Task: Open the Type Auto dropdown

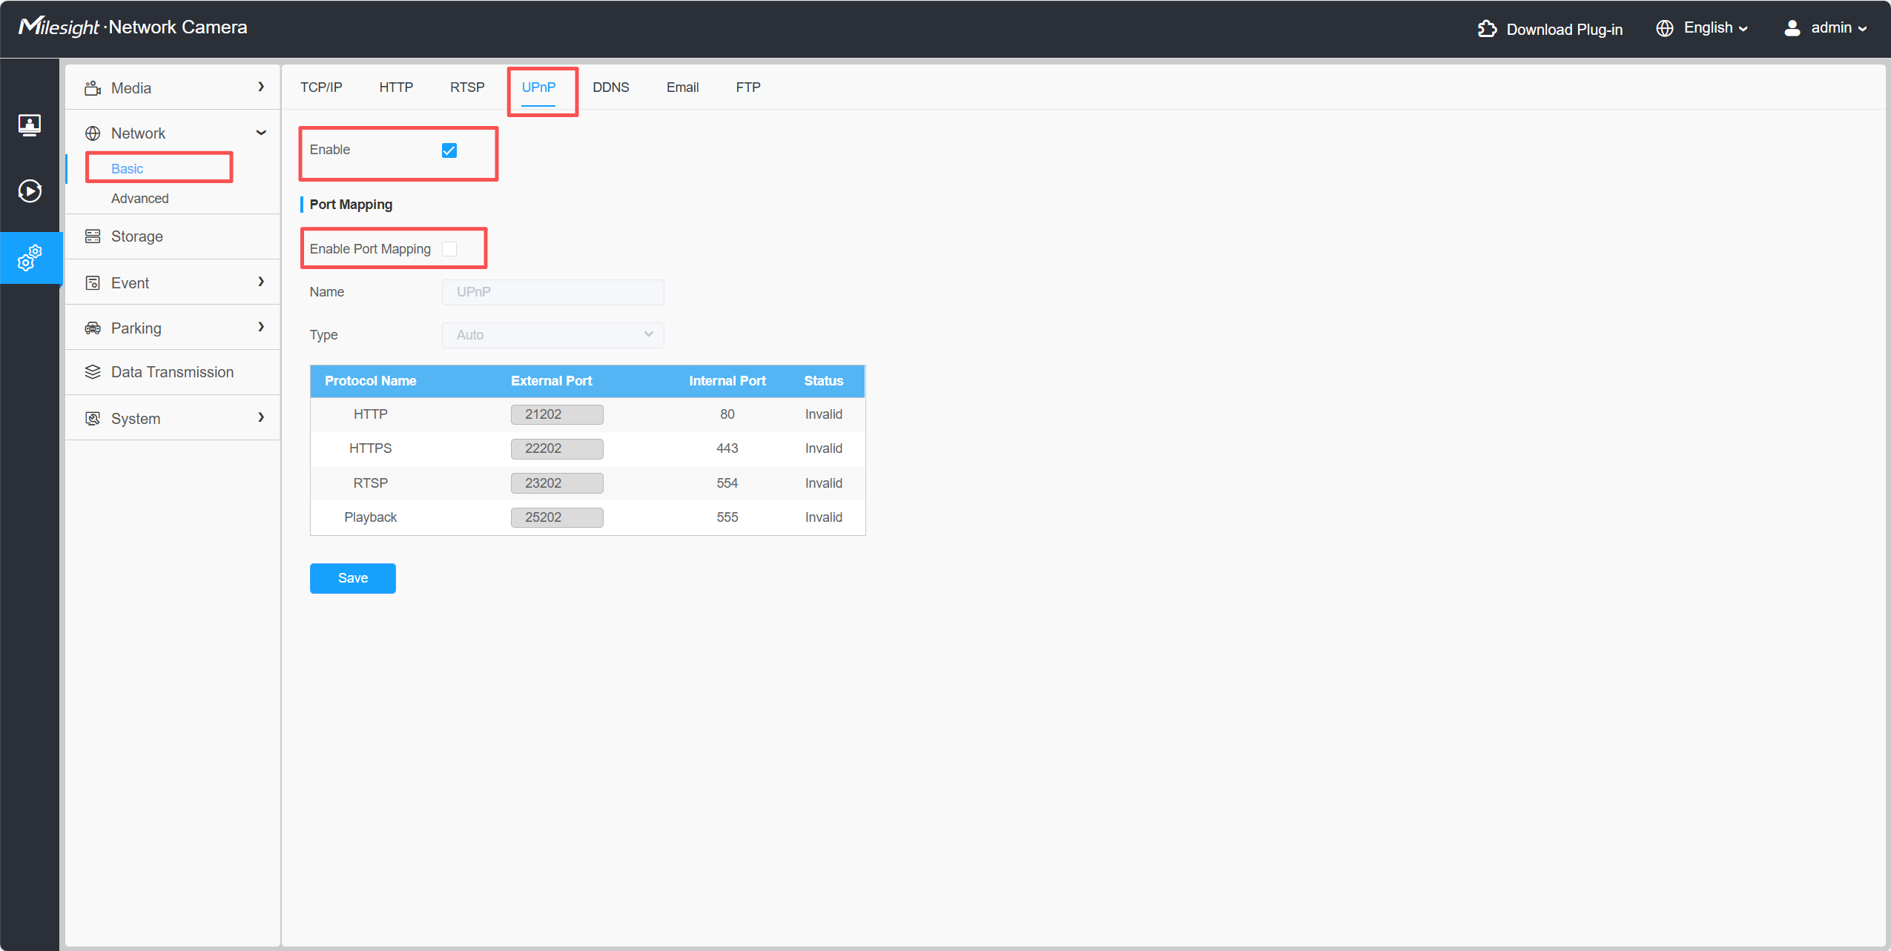Action: 552,335
